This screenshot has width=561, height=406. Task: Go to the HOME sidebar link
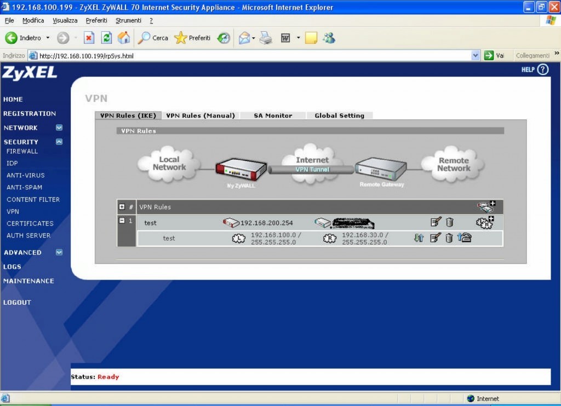point(13,100)
